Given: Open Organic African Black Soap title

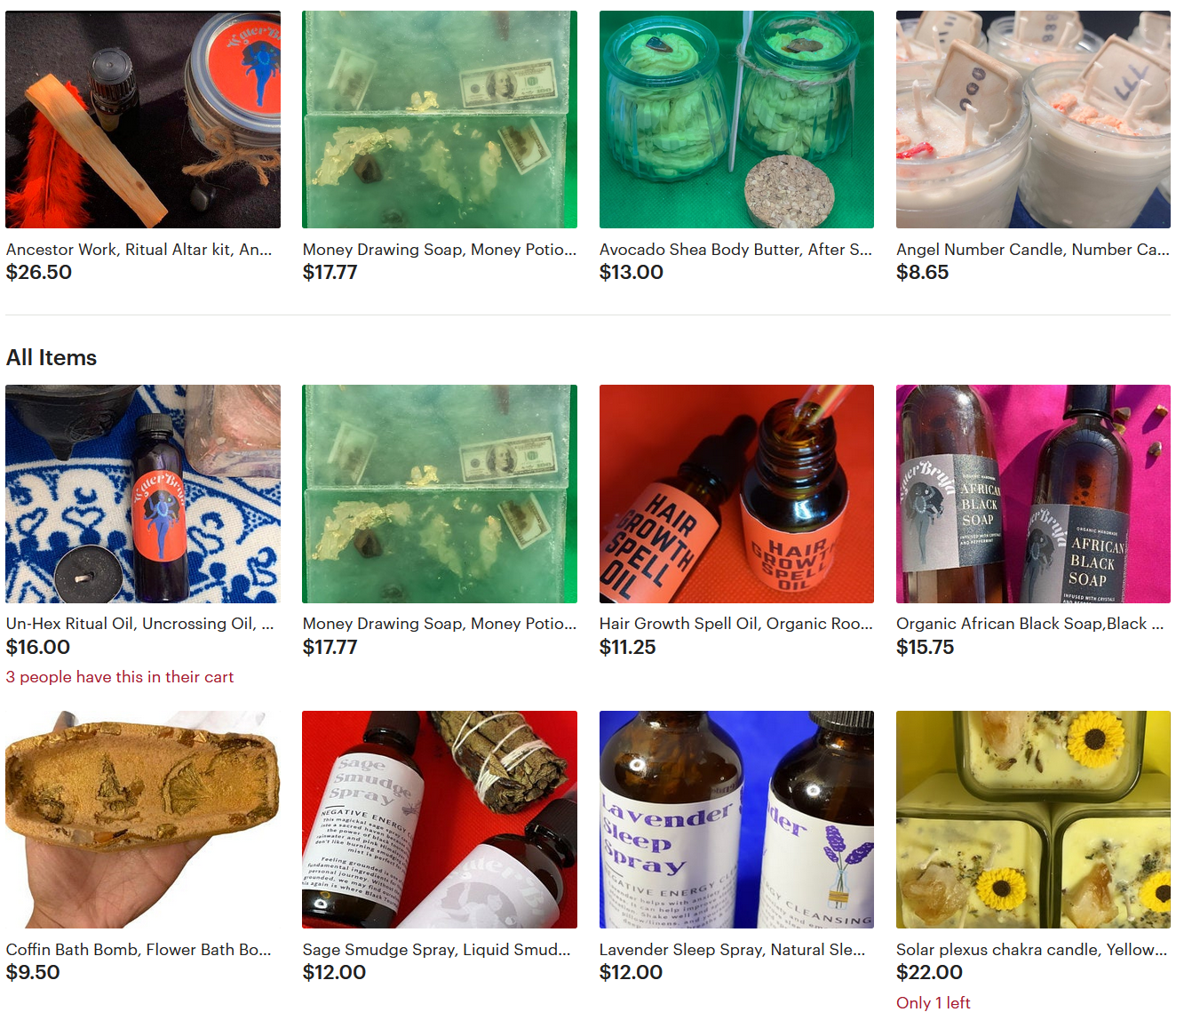Looking at the screenshot, I should (1030, 624).
